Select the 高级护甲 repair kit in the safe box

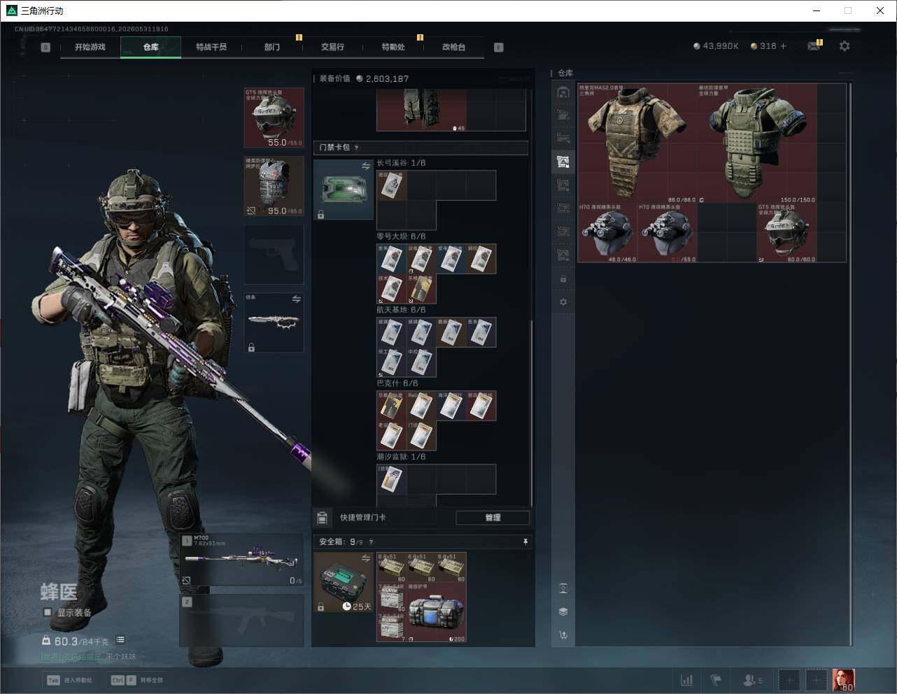coord(437,613)
